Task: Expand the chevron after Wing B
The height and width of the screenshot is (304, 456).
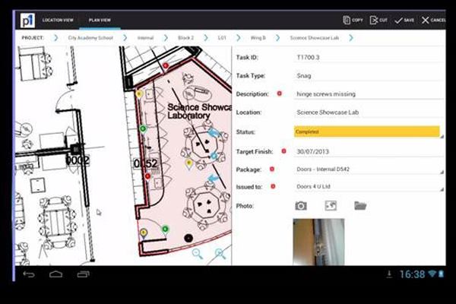Action: (277, 38)
